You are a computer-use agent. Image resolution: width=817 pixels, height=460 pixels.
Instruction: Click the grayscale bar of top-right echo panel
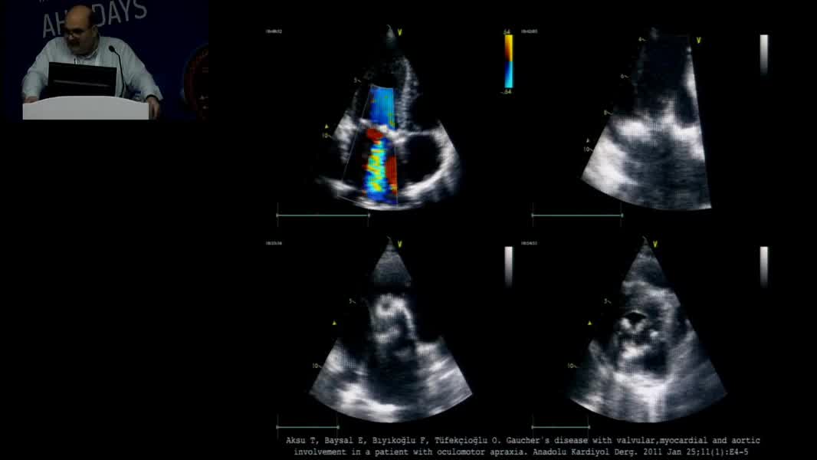763,54
